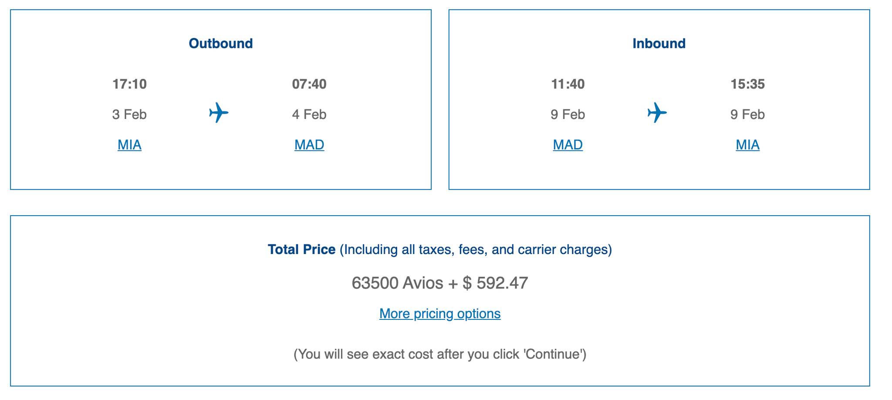892x400 pixels.
Task: Select the 07:40 outbound arrival time
Action: click(309, 84)
